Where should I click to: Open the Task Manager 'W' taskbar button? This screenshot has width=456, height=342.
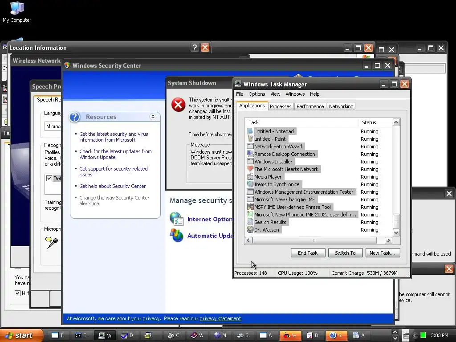(105, 335)
